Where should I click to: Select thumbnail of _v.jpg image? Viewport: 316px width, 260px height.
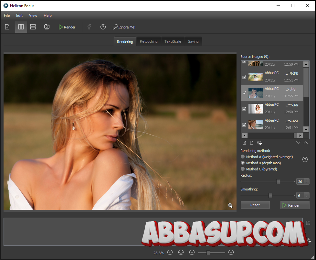(256, 93)
